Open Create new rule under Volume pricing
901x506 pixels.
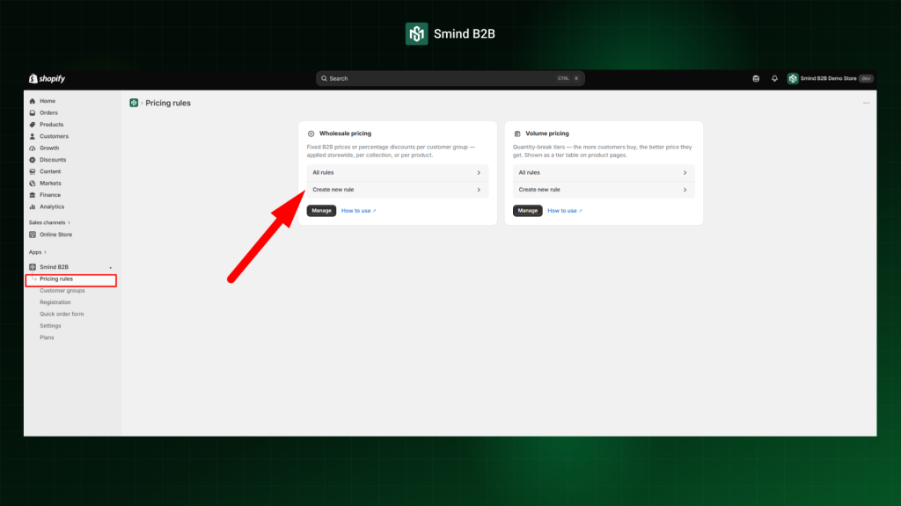coord(604,190)
